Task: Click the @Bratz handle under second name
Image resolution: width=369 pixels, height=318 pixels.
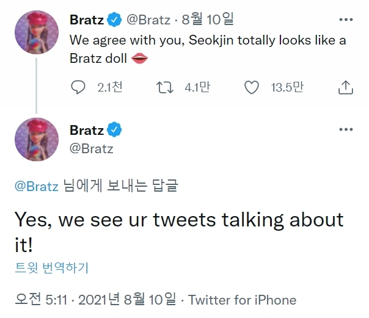Action: (92, 148)
